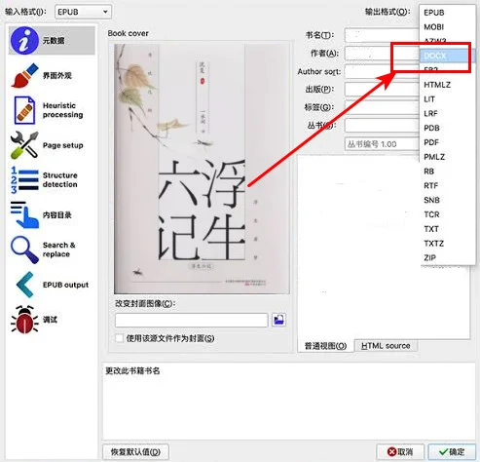The height and width of the screenshot is (462, 480).
Task: Enable 使用该源文件作为封面 checkbox
Action: tap(119, 338)
